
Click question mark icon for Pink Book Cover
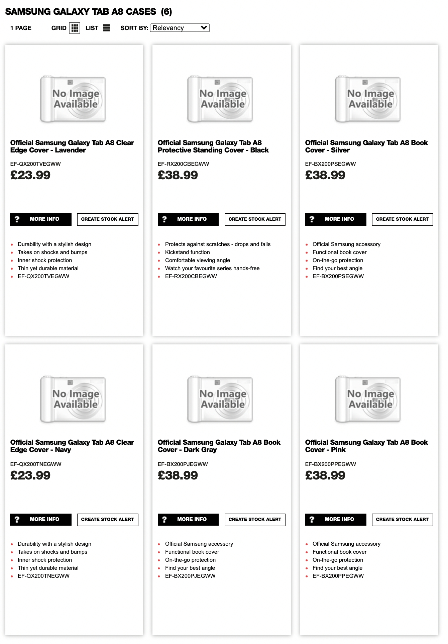[312, 520]
